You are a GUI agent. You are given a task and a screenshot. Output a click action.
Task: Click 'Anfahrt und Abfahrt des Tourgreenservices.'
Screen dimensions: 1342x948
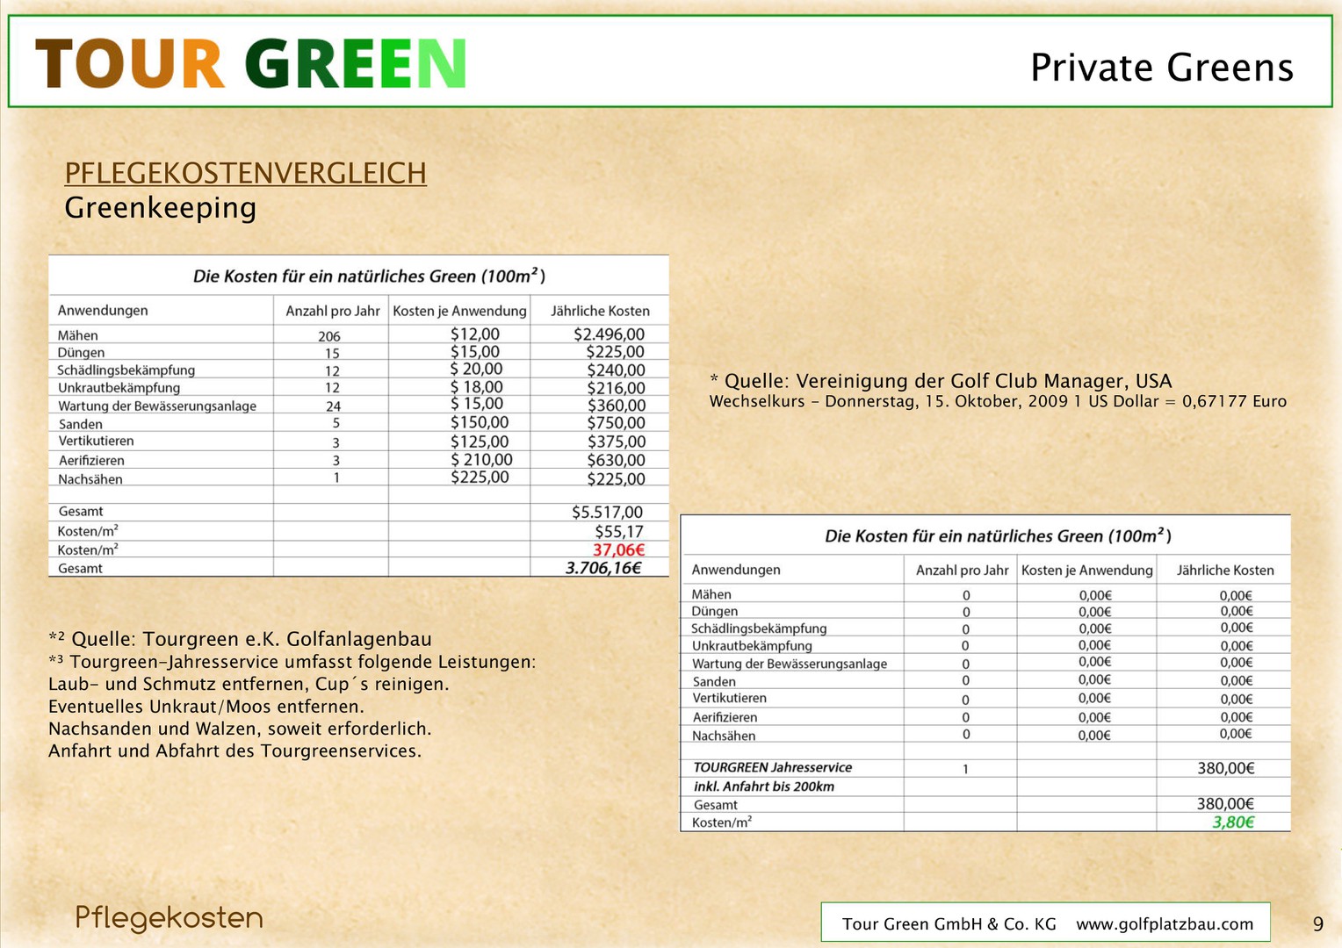tap(234, 751)
